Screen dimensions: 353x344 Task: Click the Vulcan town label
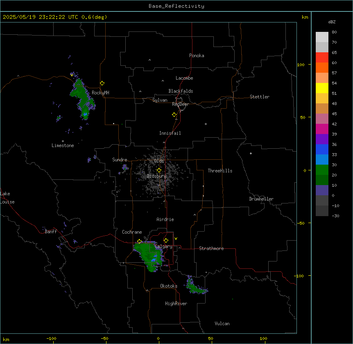click(222, 324)
